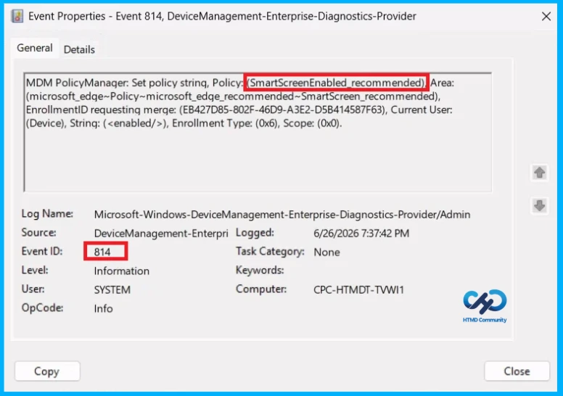Screen dimensions: 563x396
Task: Switch to the Details tab
Action: pyautogui.click(x=79, y=49)
